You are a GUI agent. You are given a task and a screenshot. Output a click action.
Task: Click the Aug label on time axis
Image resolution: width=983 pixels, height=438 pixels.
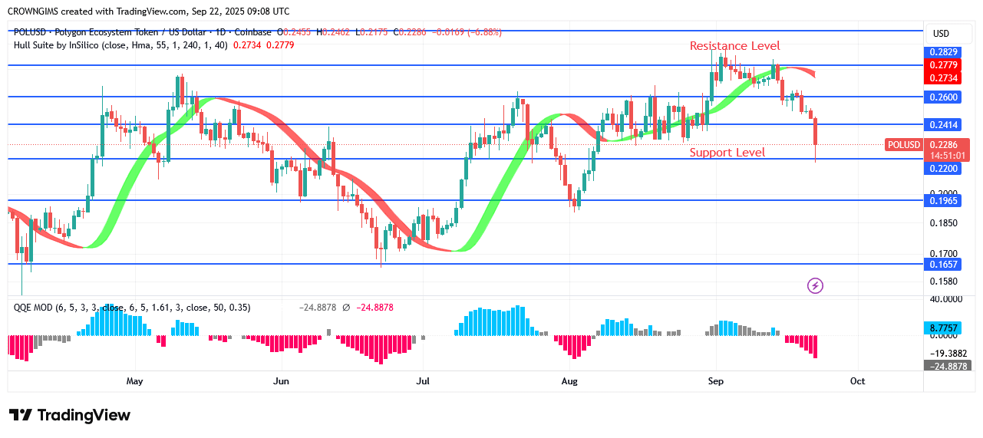point(569,381)
